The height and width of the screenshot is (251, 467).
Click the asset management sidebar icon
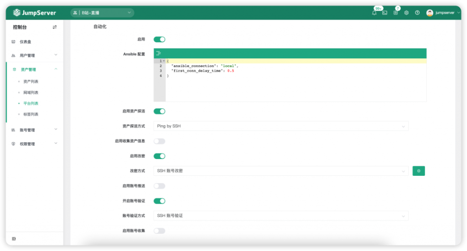point(14,69)
